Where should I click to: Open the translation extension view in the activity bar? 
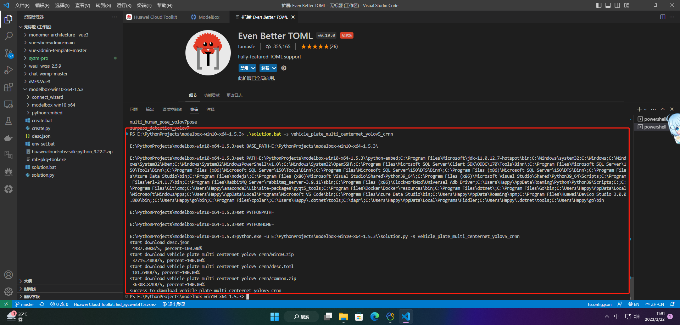tap(9, 155)
